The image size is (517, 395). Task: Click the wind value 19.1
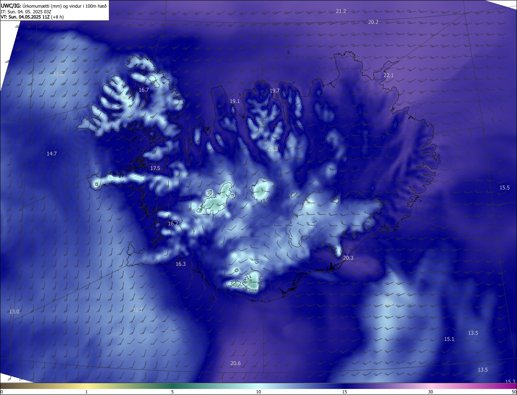tap(235, 101)
